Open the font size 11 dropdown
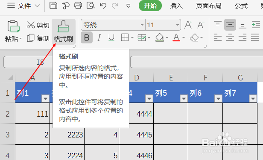 click(178, 25)
